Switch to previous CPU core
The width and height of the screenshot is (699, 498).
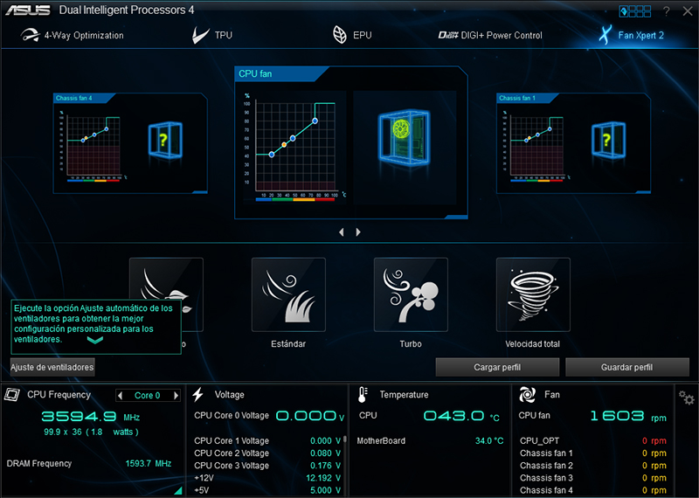(121, 396)
